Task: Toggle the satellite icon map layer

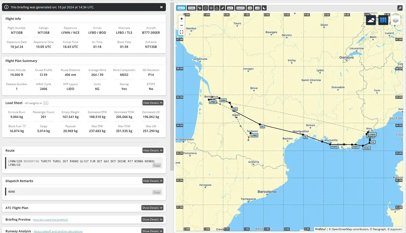Action: tap(200, 8)
